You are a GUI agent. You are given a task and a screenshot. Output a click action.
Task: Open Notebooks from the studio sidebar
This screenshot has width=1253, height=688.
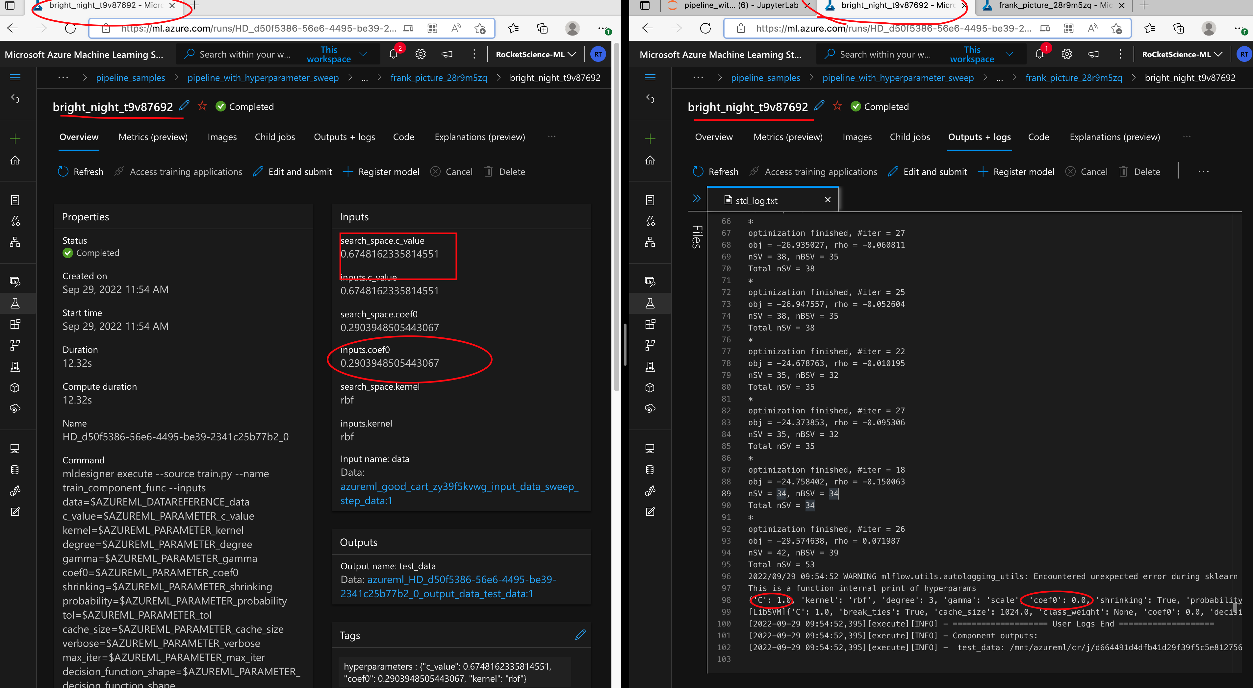coord(15,199)
